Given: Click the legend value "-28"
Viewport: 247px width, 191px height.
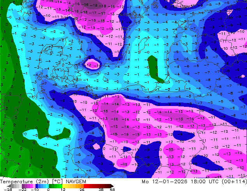Looking at the screenshot, I should click(8, 189).
